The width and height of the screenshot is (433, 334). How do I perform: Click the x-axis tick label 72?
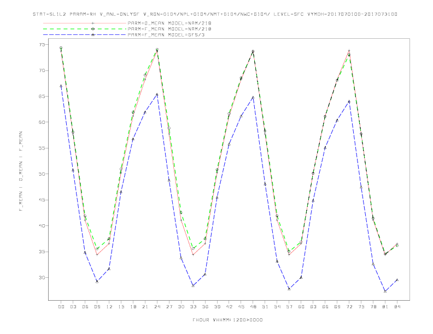(349, 307)
